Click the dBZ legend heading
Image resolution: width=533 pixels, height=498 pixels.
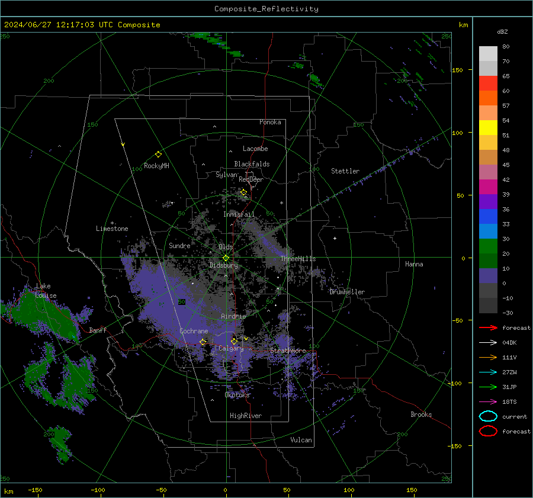pyautogui.click(x=502, y=31)
